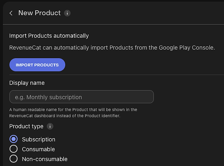The width and height of the screenshot is (224, 166).
Task: Open the info icon beside New Product
Action: (x=67, y=13)
